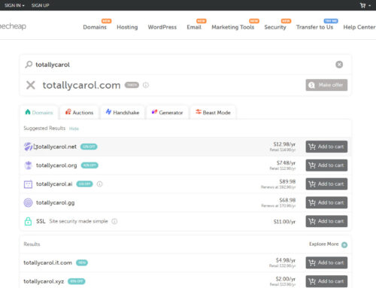
Task: Open the Domains menu
Action: (95, 27)
